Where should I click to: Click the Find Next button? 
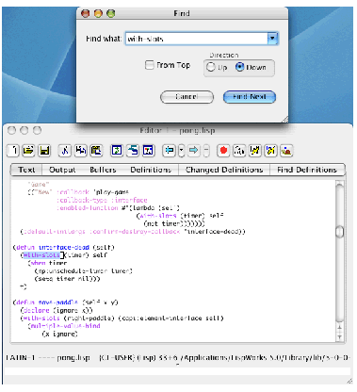(250, 97)
